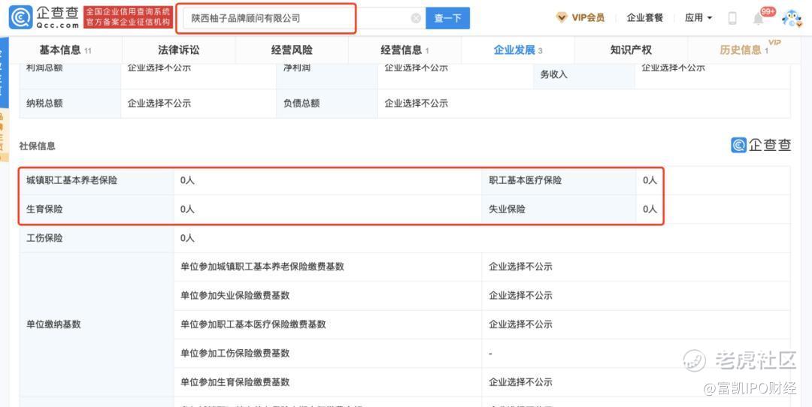Screen dimensions: 812x407
Task: Select 单位参加工伤保险缴费基数 row text
Action: 235,354
